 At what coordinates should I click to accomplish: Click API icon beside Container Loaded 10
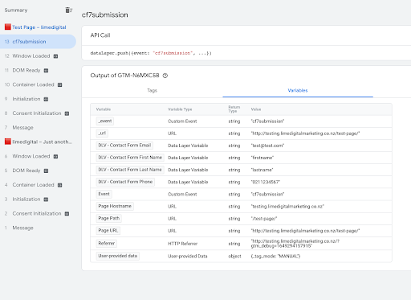[60, 85]
